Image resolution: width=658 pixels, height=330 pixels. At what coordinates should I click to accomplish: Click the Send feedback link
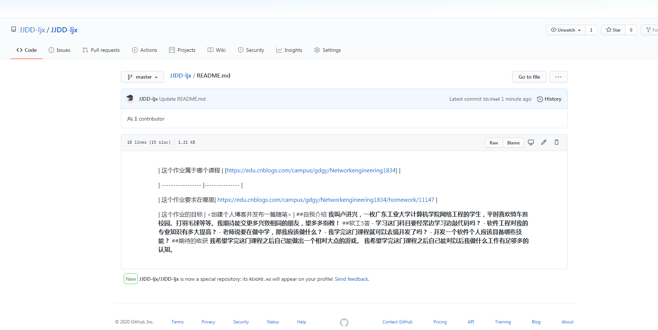coord(351,279)
